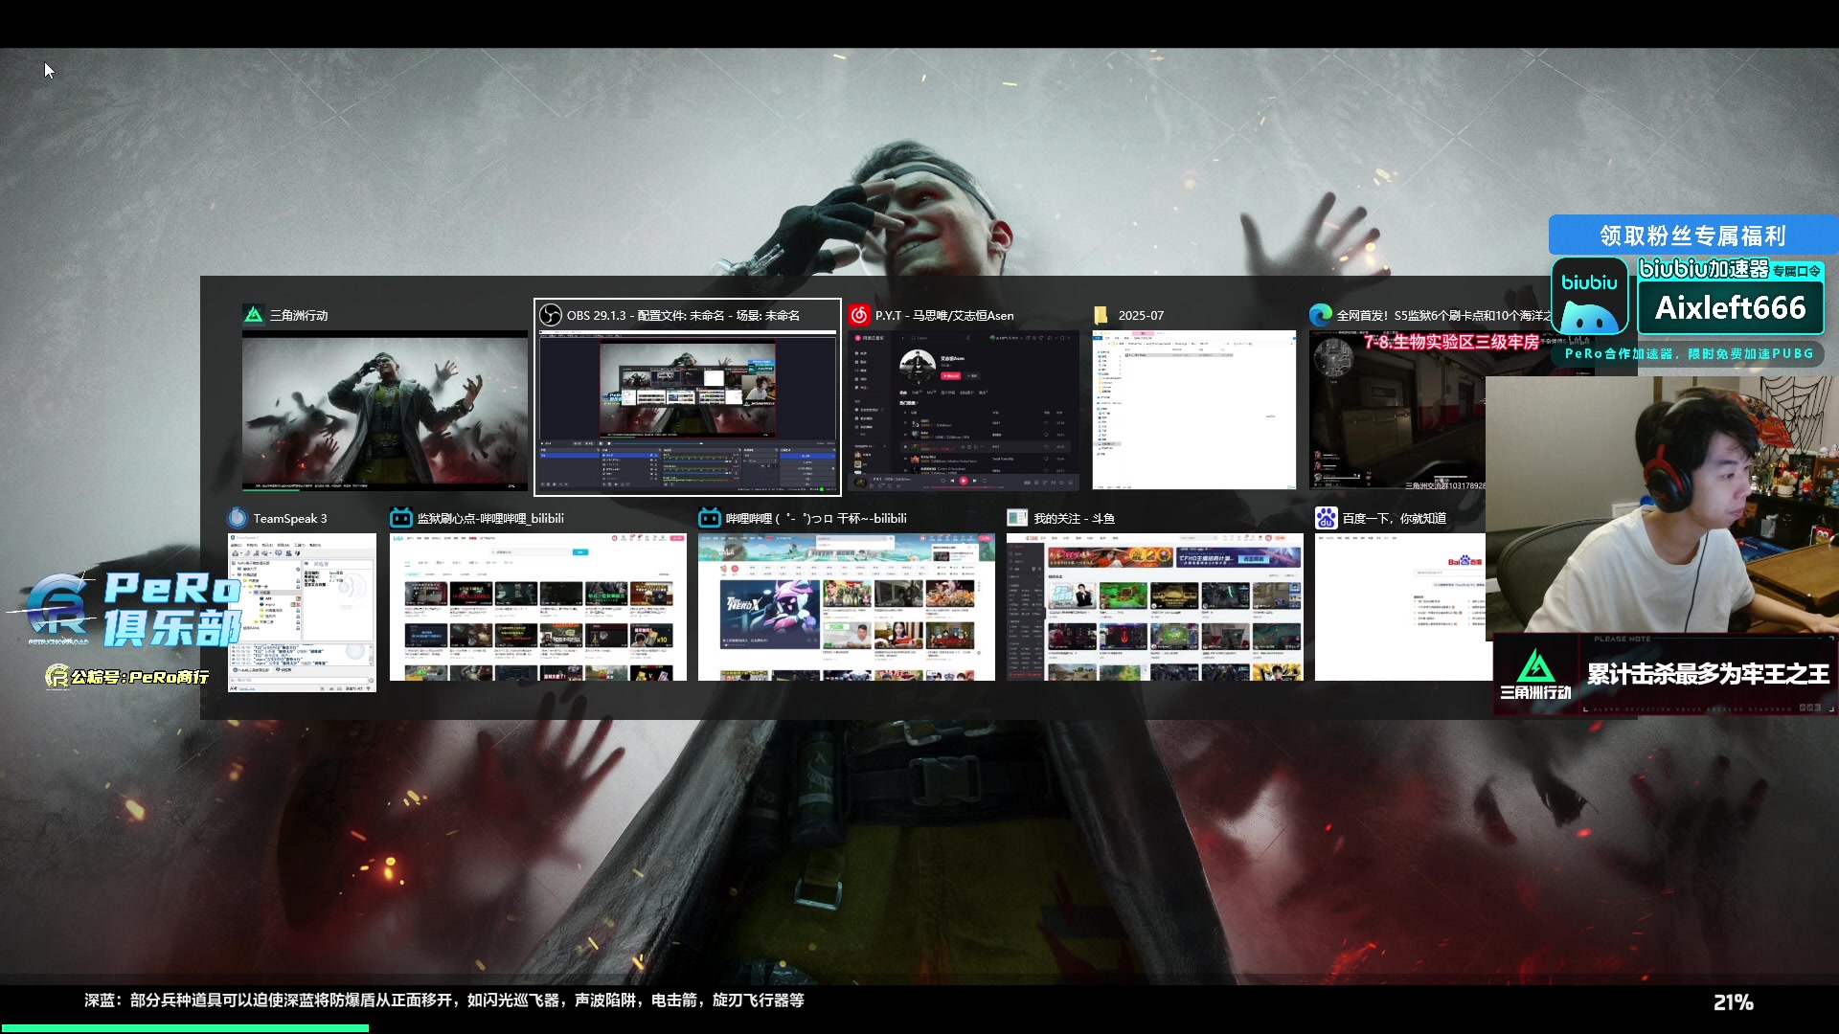Click the red NetEase music icon beside P.Y.T

(x=859, y=315)
